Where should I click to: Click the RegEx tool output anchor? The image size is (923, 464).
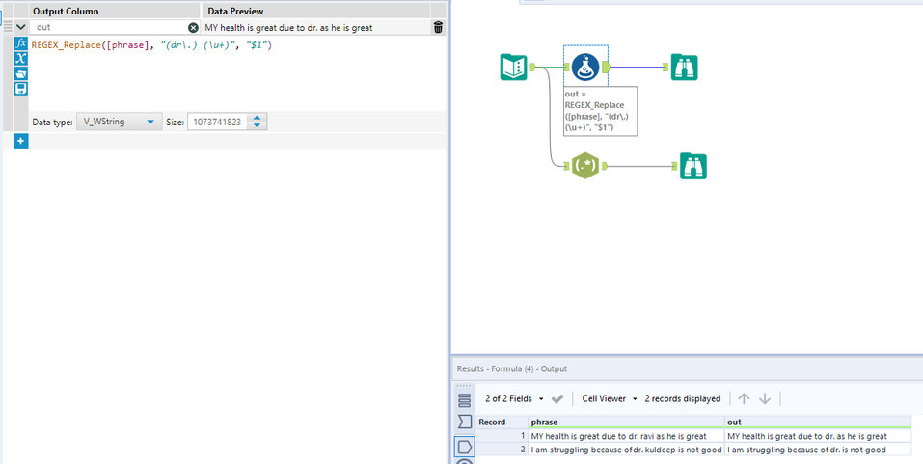tap(603, 166)
